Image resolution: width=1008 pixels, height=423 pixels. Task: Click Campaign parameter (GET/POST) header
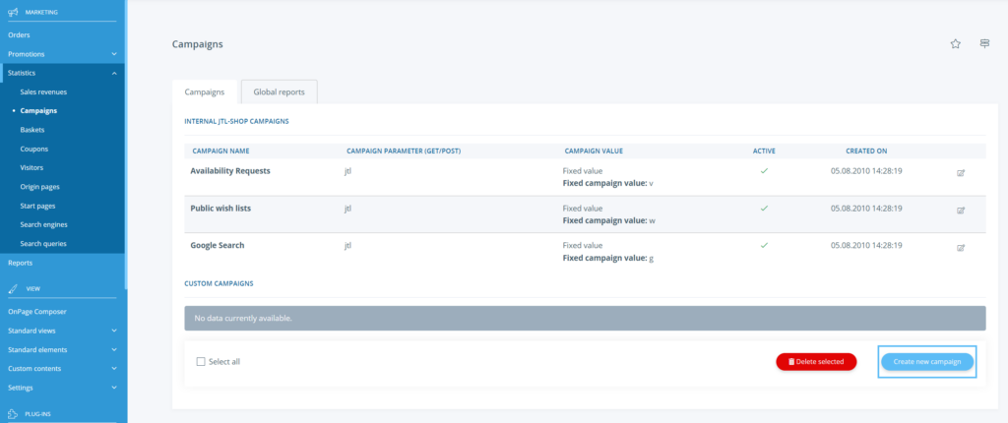tap(404, 151)
